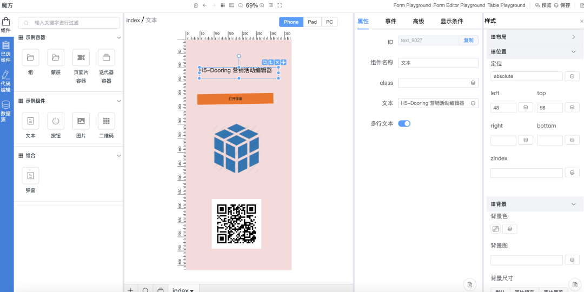Click the data-bind icon beside left field
Screen dimensions: 584x292
[x=526, y=108]
